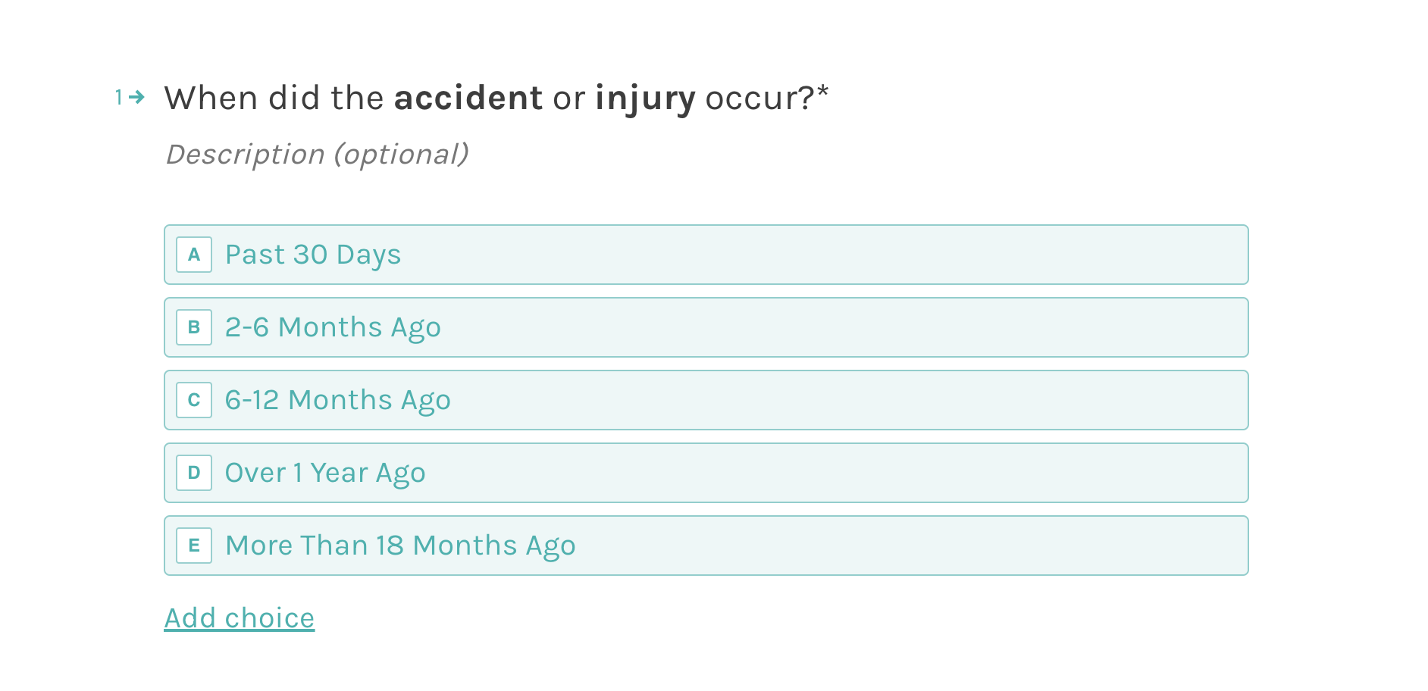The height and width of the screenshot is (691, 1428).
Task: Click the words When did the in the question
Action: [x=274, y=98]
